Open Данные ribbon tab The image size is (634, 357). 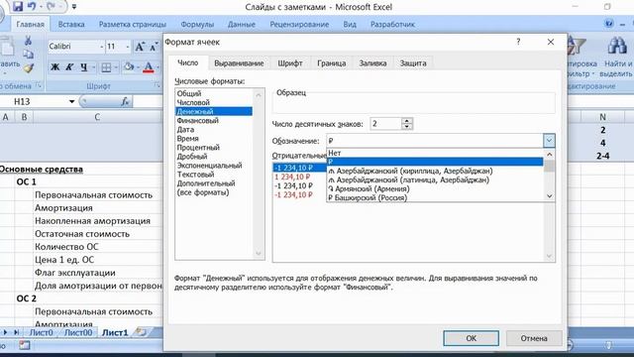[x=242, y=24]
